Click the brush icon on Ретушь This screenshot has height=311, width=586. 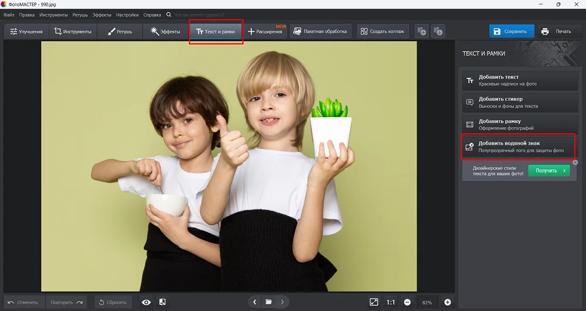(x=111, y=32)
